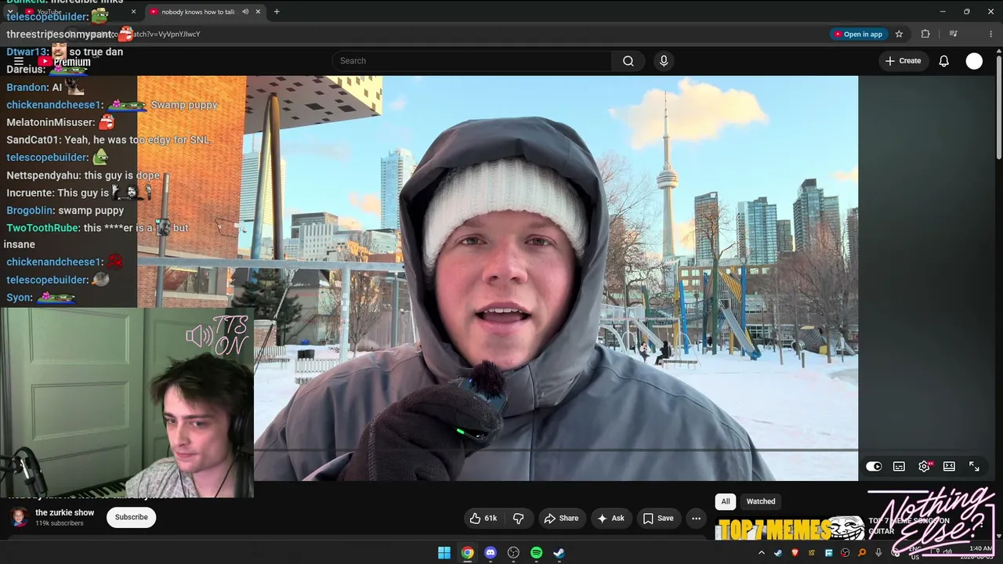Open the account profile avatar

(974, 61)
